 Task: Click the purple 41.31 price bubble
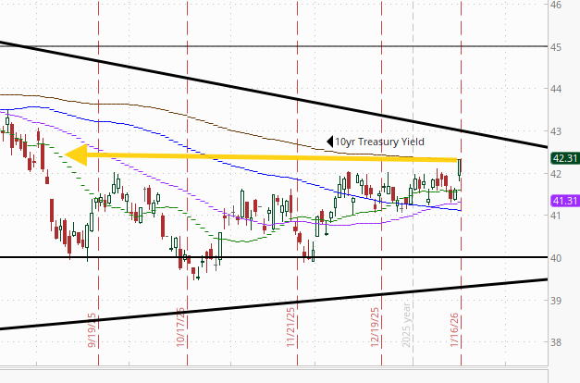(x=565, y=201)
